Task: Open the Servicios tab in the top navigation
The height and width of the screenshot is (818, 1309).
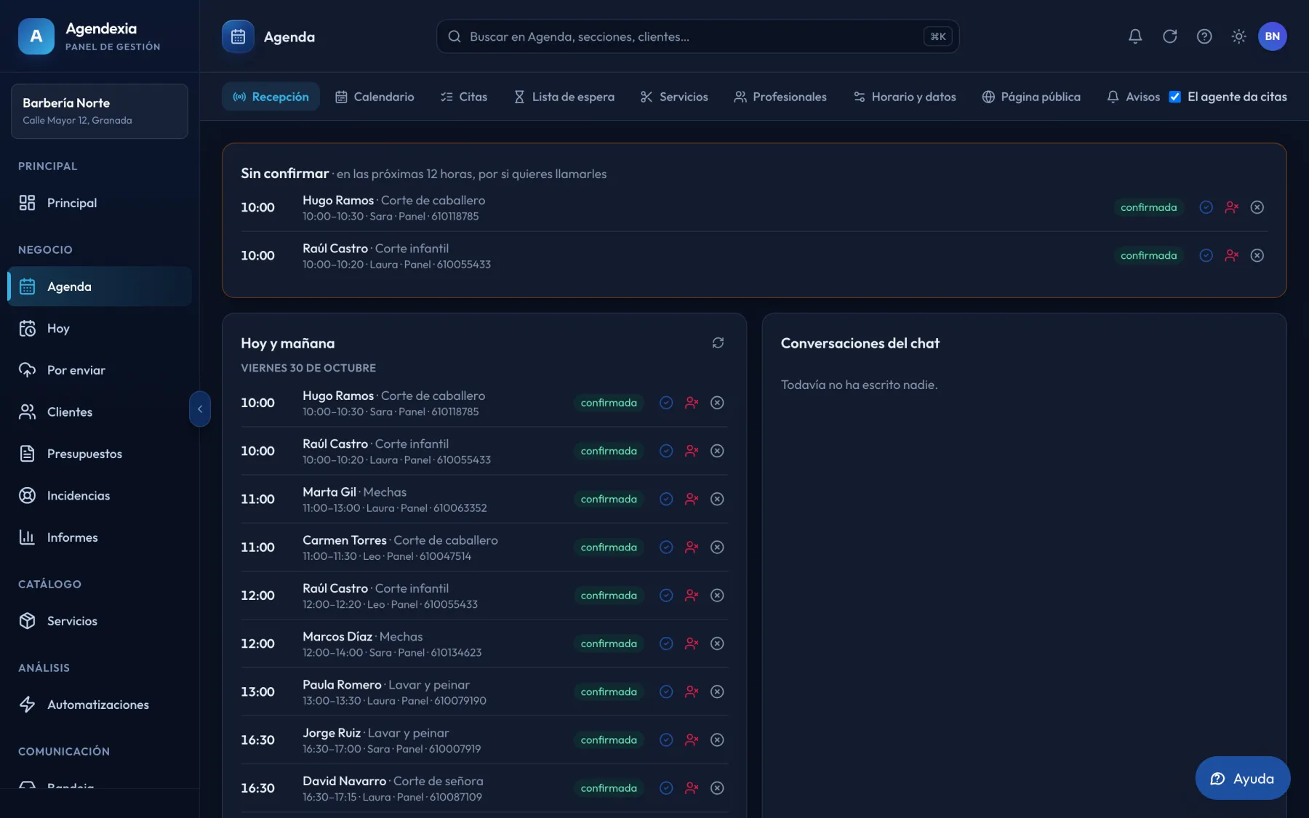Action: pyautogui.click(x=674, y=97)
